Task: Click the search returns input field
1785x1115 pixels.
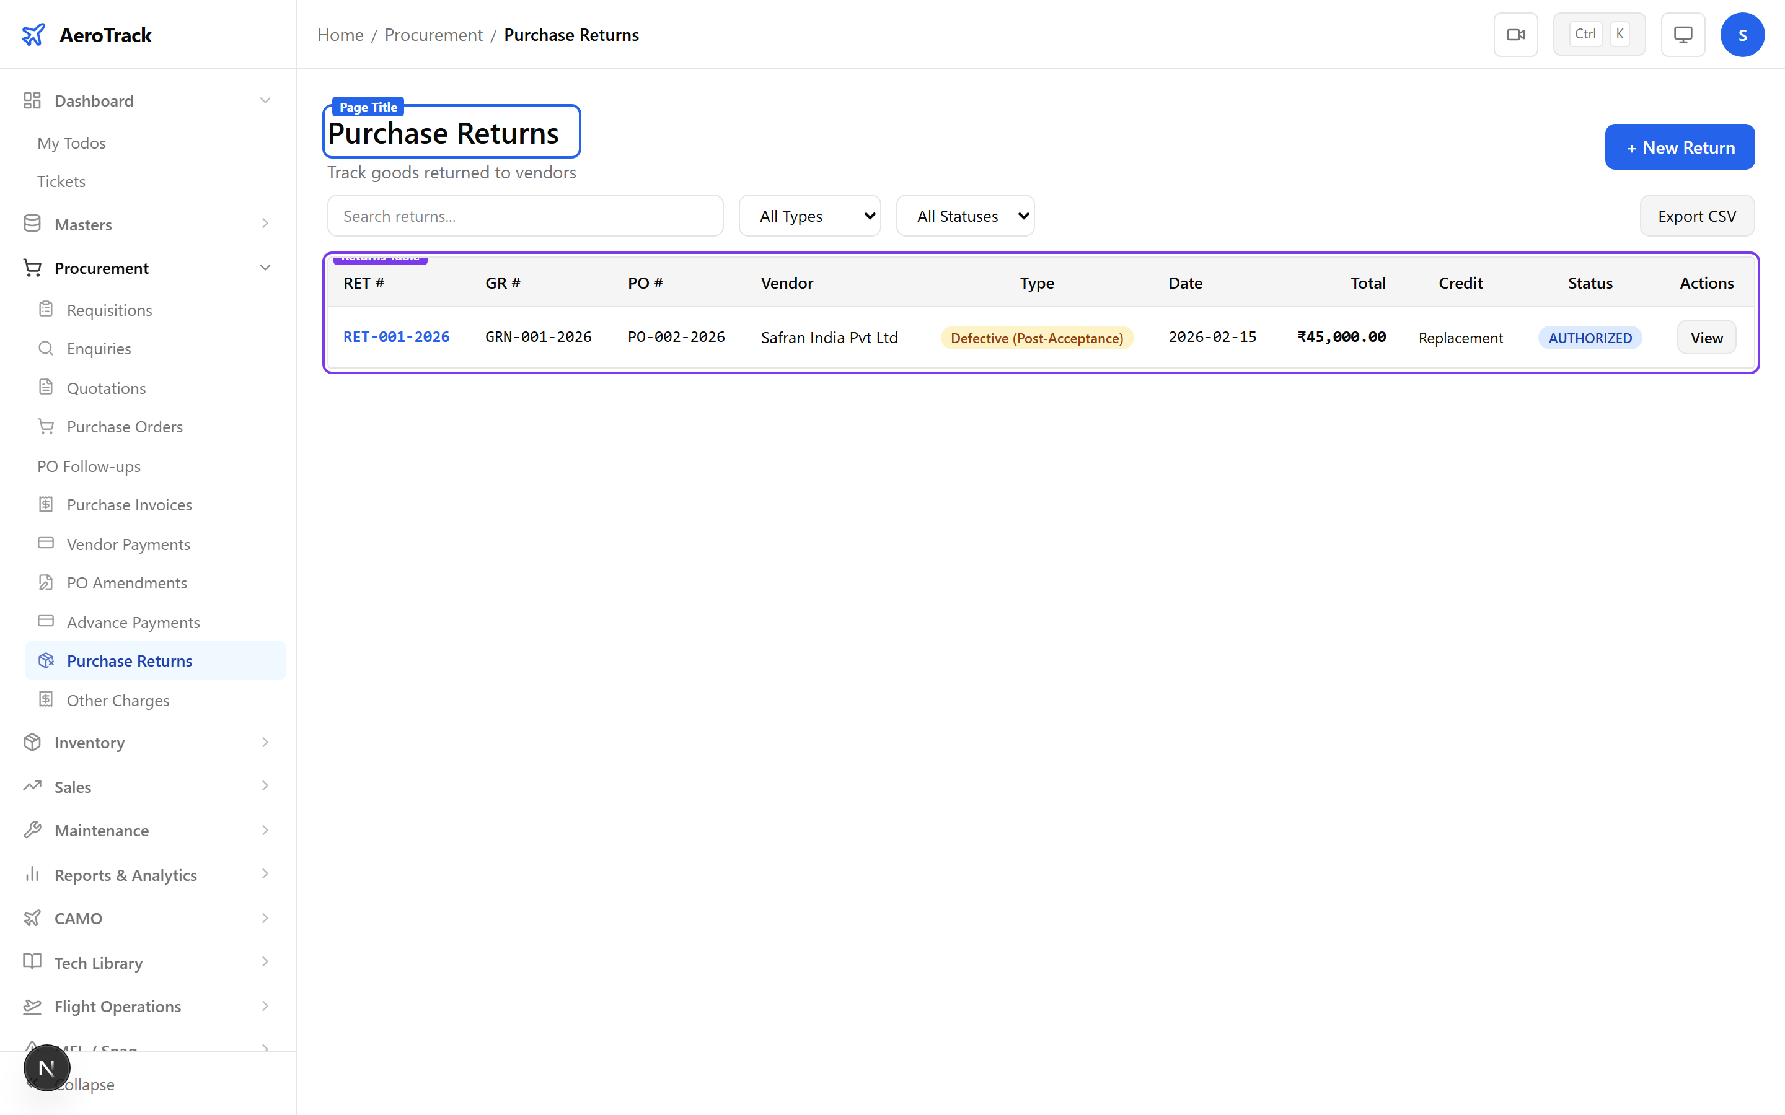Action: 524,216
